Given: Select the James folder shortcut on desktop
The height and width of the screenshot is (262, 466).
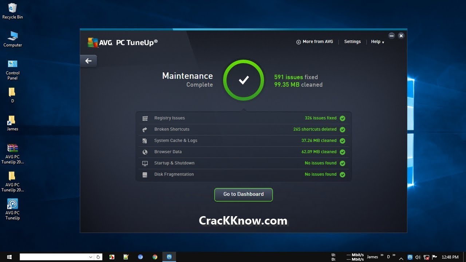Looking at the screenshot, I should pyautogui.click(x=12, y=123).
